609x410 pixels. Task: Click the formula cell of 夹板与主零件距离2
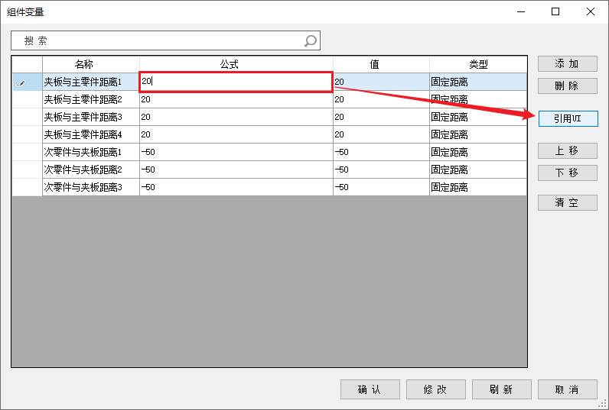[236, 99]
